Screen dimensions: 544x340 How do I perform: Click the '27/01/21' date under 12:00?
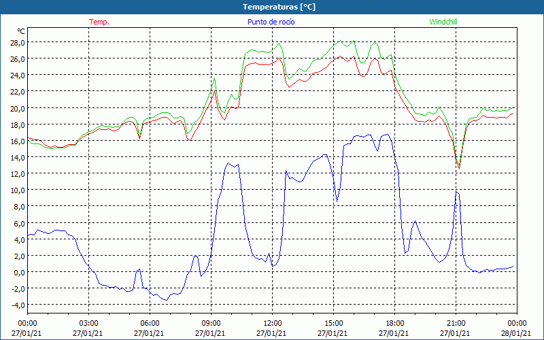click(x=271, y=333)
